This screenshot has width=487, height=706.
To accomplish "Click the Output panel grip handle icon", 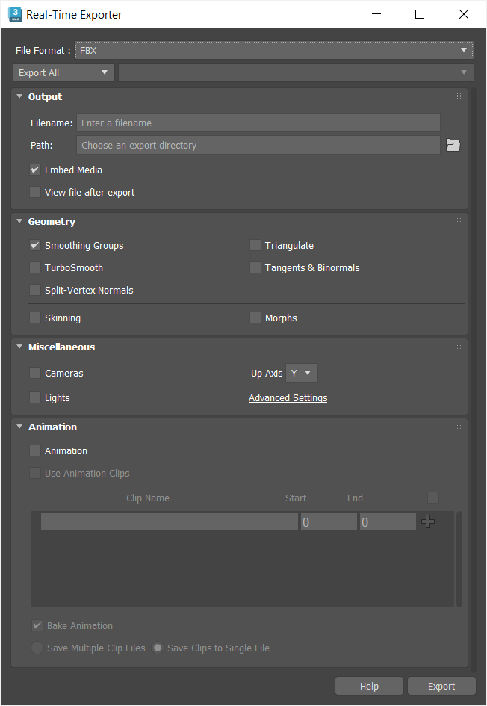I will (x=458, y=96).
